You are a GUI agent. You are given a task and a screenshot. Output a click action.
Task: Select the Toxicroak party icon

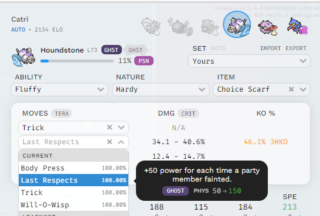point(297,26)
